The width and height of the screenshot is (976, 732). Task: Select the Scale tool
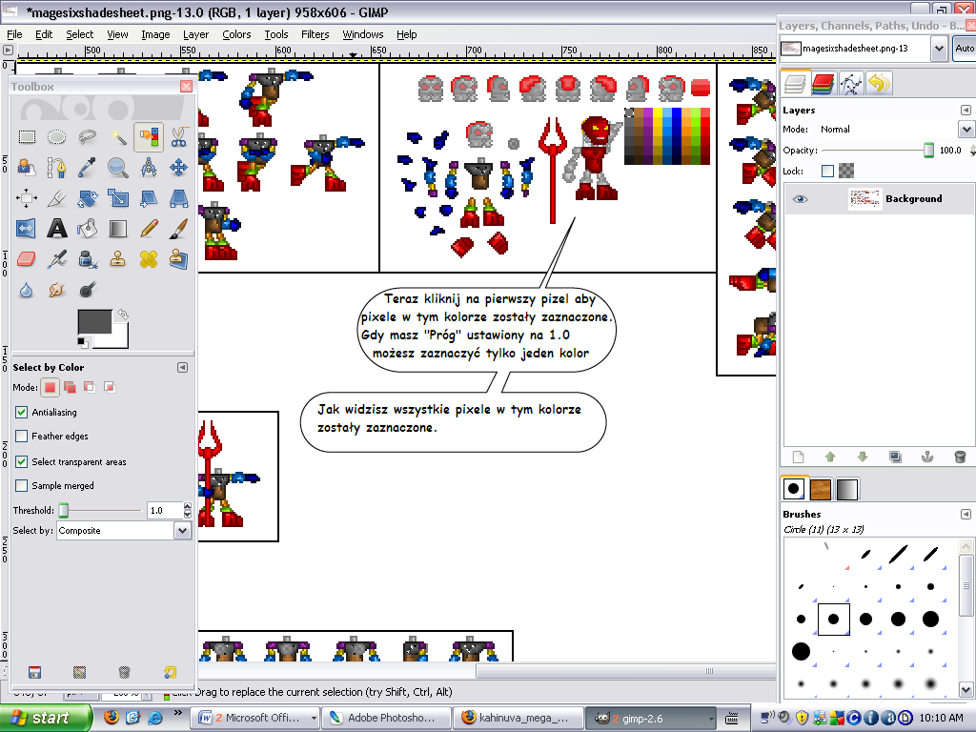click(x=117, y=198)
